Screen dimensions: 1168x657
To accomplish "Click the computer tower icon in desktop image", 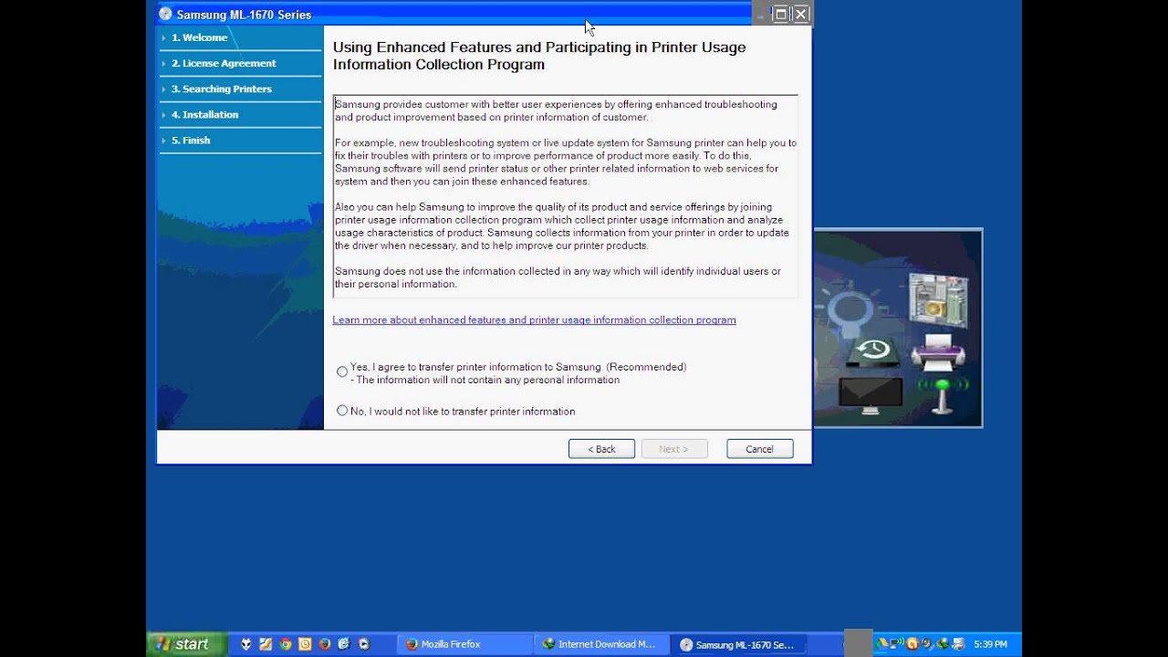I will [937, 300].
